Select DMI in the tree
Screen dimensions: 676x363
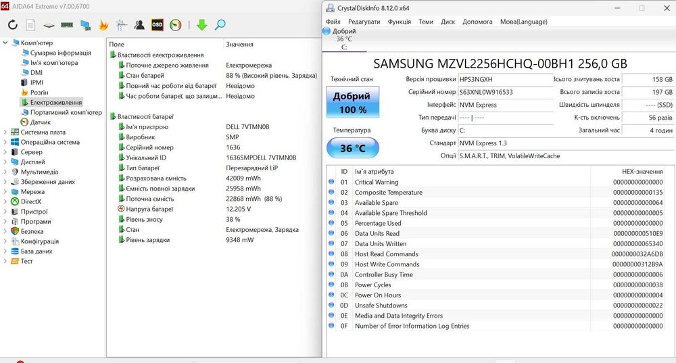37,72
